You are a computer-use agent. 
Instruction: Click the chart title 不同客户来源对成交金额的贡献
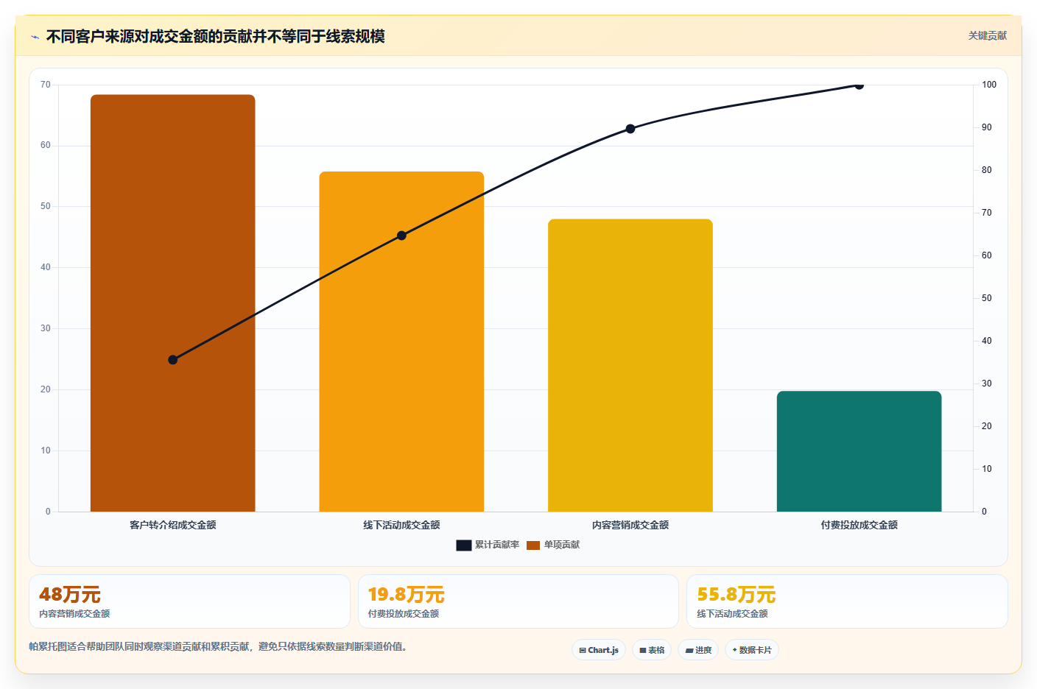pos(216,37)
